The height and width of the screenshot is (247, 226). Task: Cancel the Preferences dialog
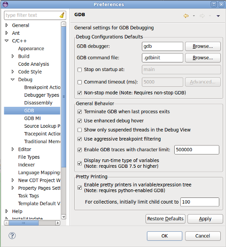pyautogui.click(x=203, y=236)
